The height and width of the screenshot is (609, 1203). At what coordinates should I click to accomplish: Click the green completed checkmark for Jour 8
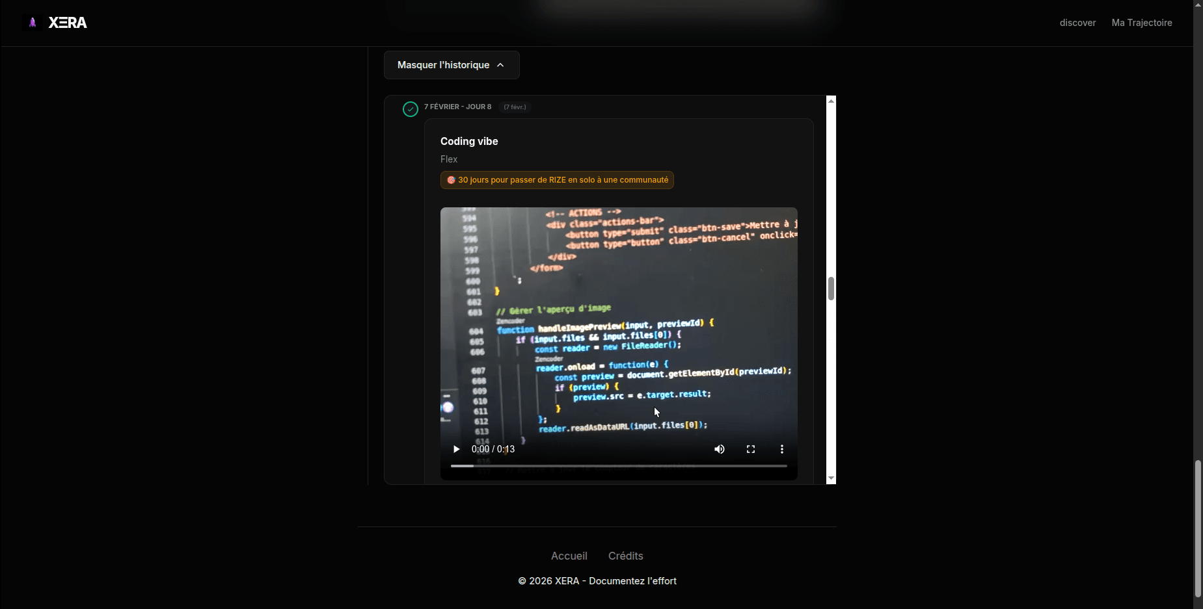tap(410, 109)
